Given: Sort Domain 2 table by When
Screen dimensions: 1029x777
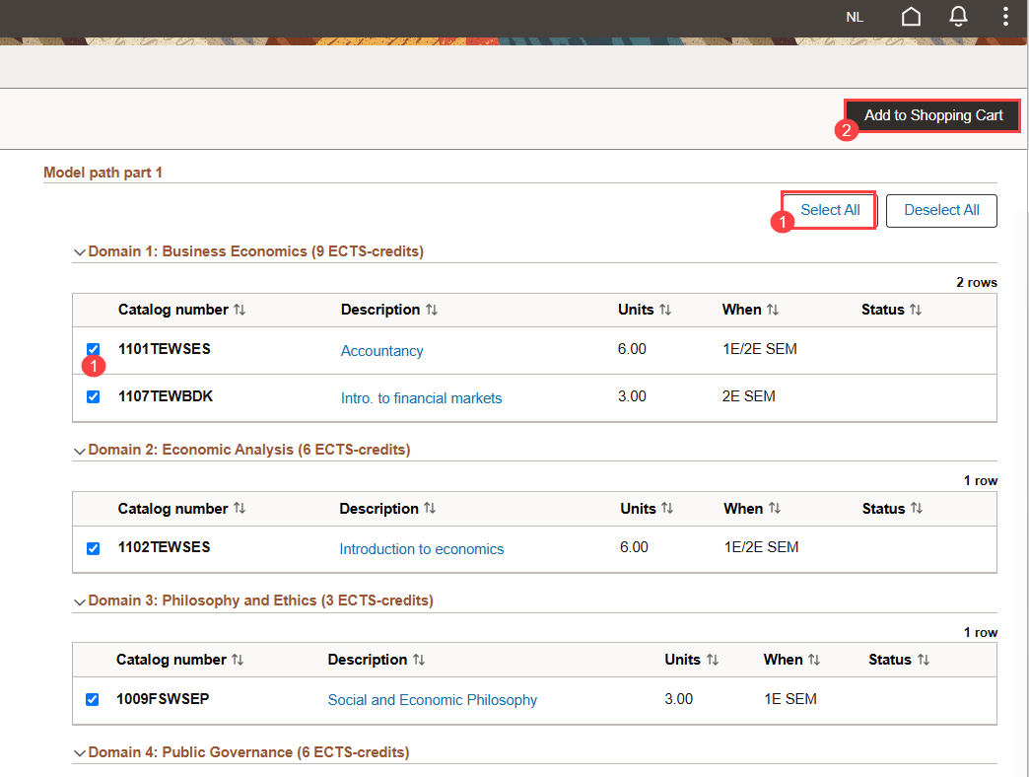Looking at the screenshot, I should point(752,509).
